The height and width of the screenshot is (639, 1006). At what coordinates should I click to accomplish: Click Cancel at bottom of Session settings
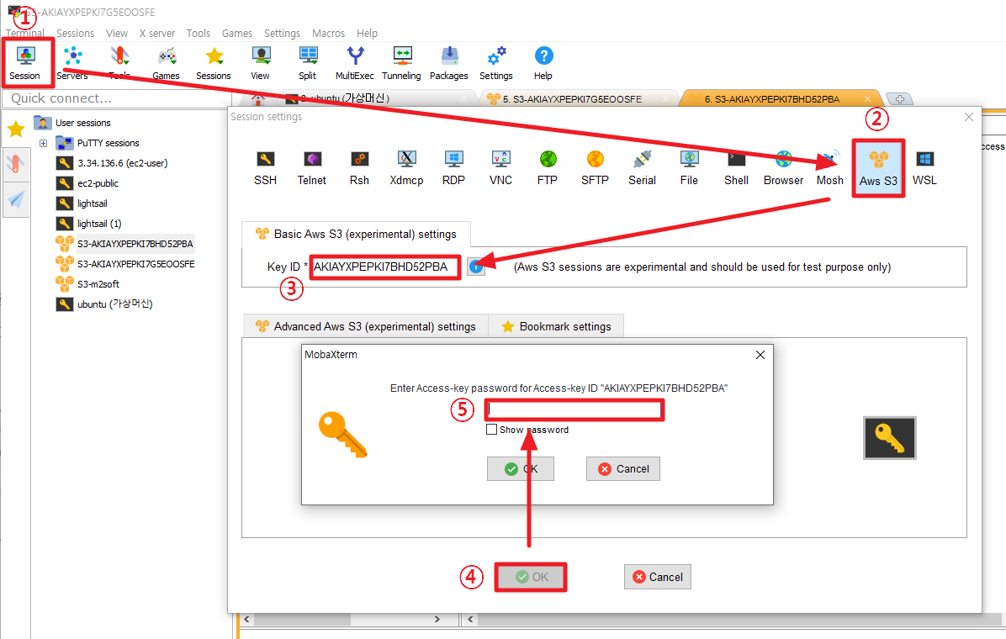(x=658, y=577)
